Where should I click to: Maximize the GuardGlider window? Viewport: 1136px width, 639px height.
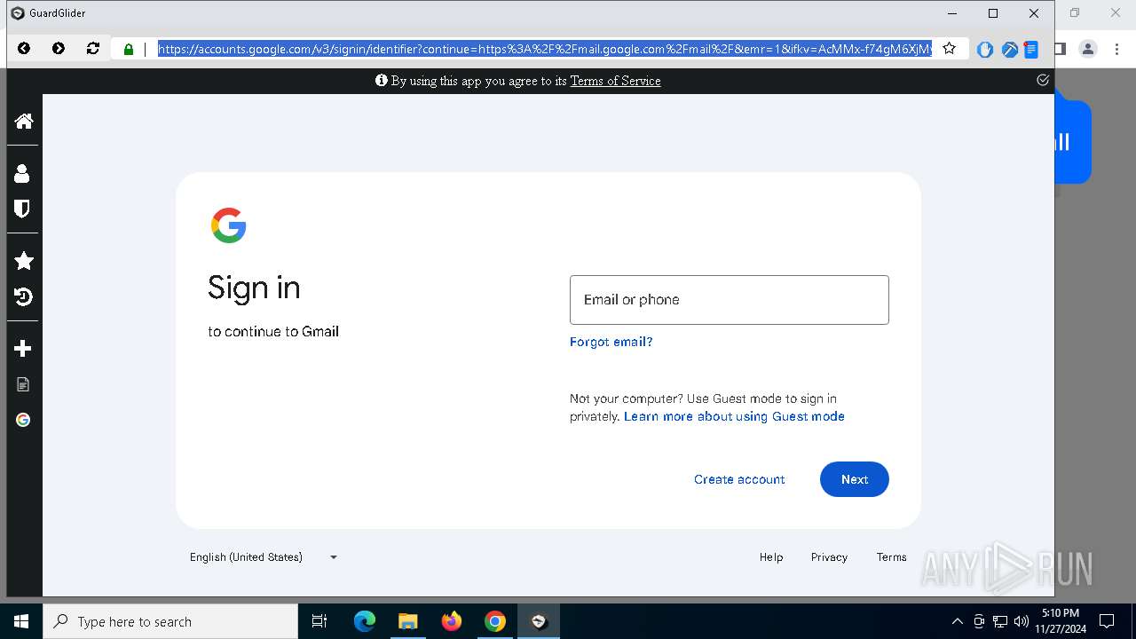tap(993, 13)
